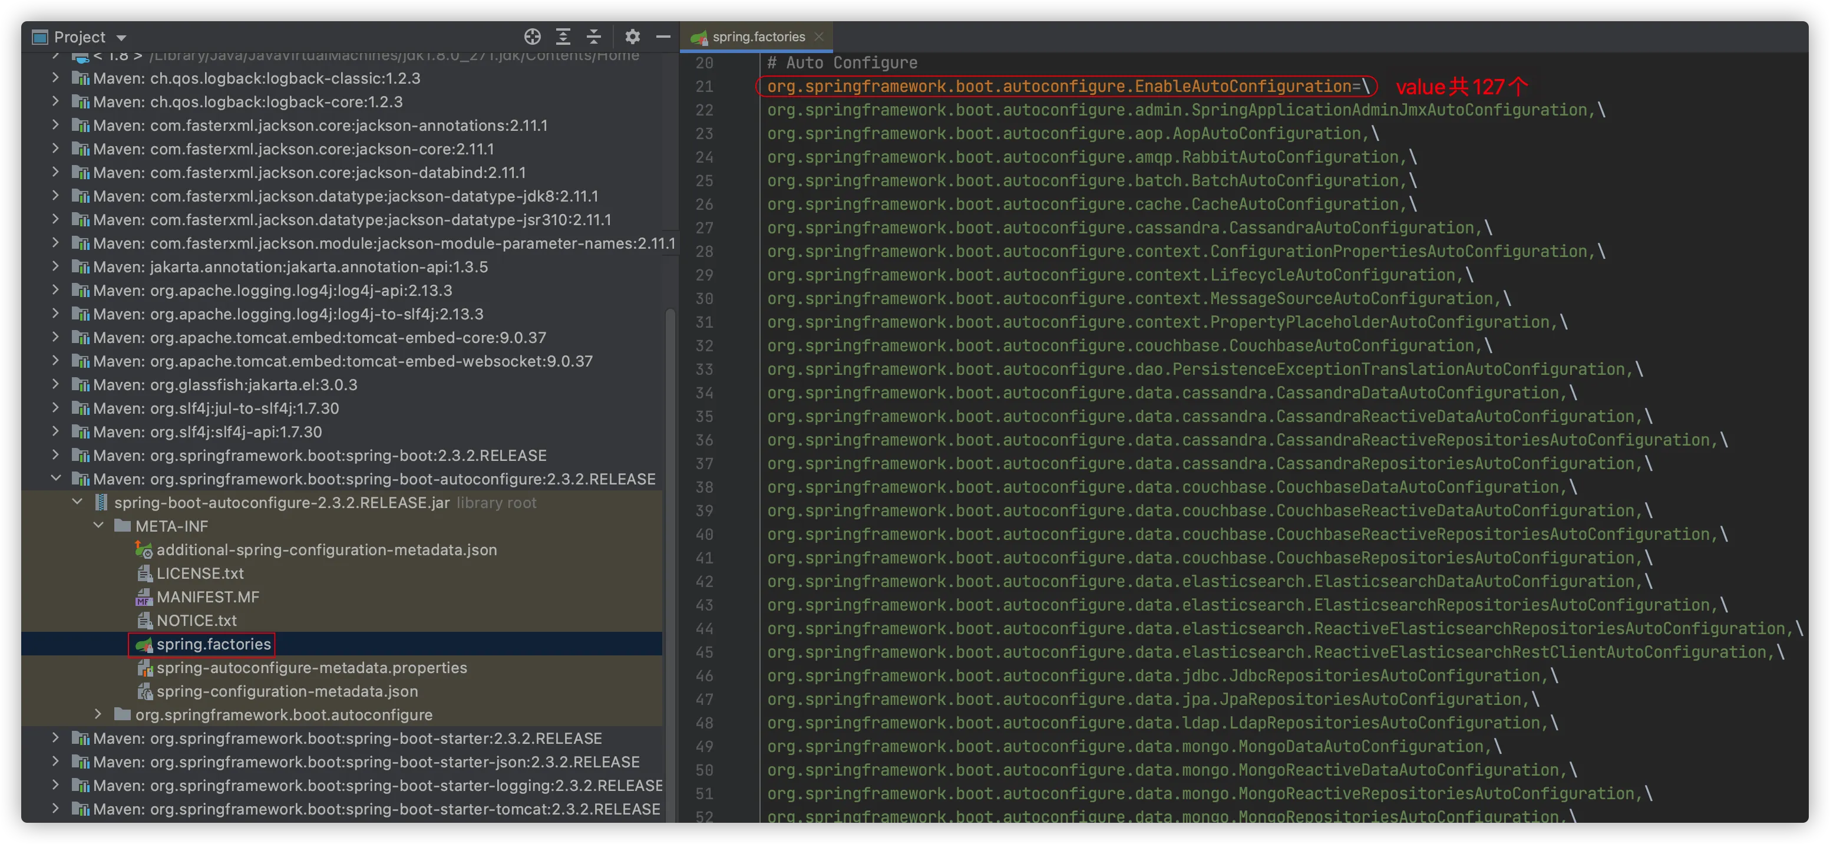1830x844 pixels.
Task: Expand Maven tomcat-embed-core:9.0.37 node
Action: point(56,338)
